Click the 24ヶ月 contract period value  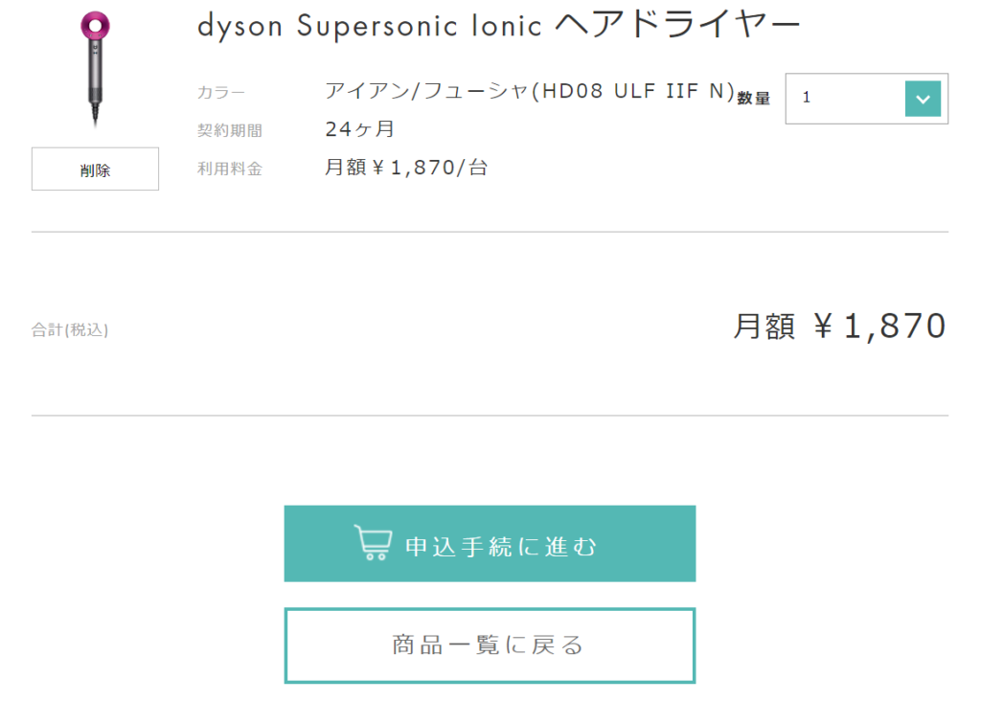(x=360, y=129)
